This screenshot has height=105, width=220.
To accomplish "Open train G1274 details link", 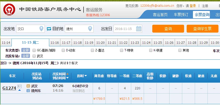I will [9, 88].
